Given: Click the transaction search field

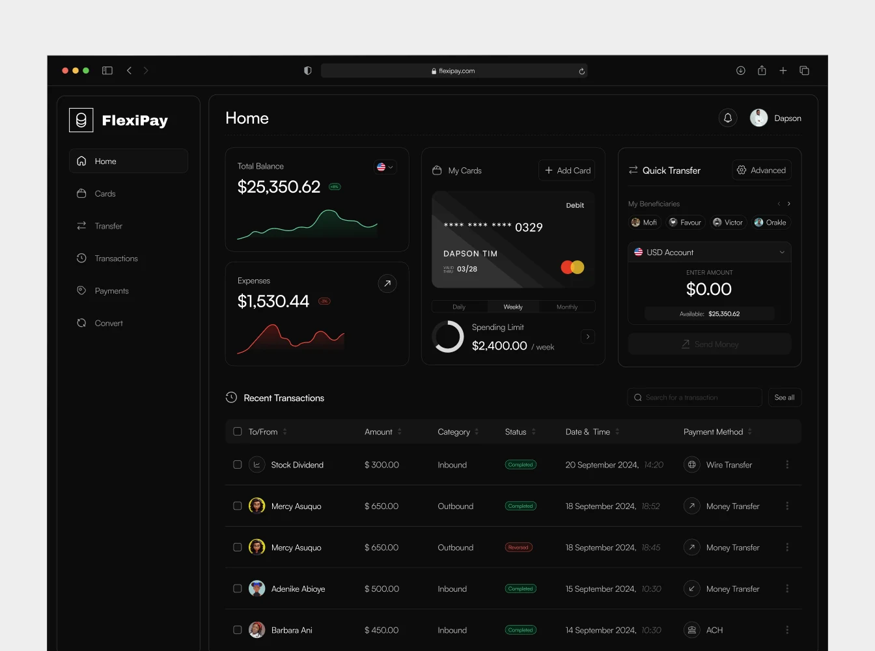Looking at the screenshot, I should [x=695, y=397].
